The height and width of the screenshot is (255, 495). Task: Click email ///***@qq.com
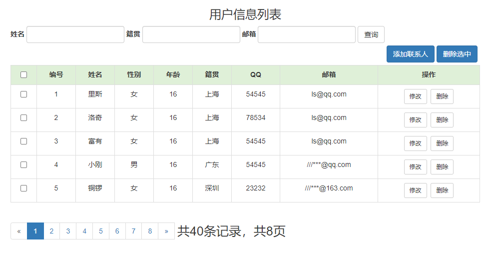(329, 164)
